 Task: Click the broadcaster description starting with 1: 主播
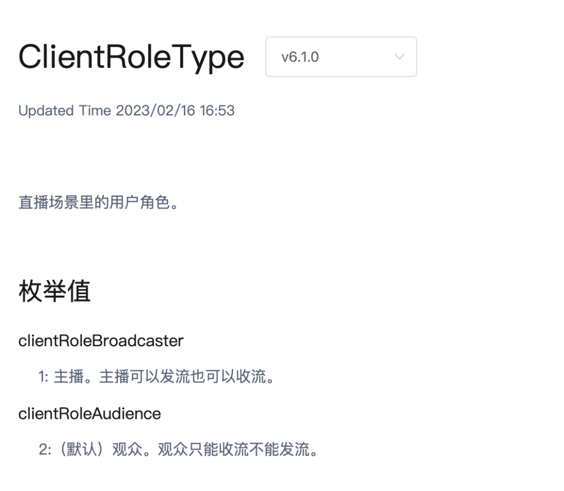pos(157,377)
